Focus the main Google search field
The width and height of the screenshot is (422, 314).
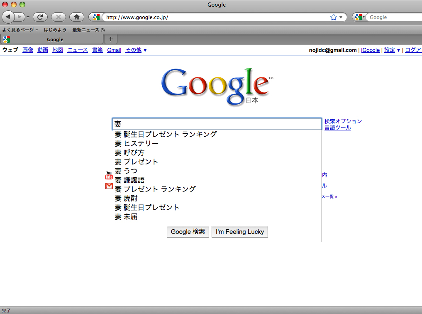217,124
